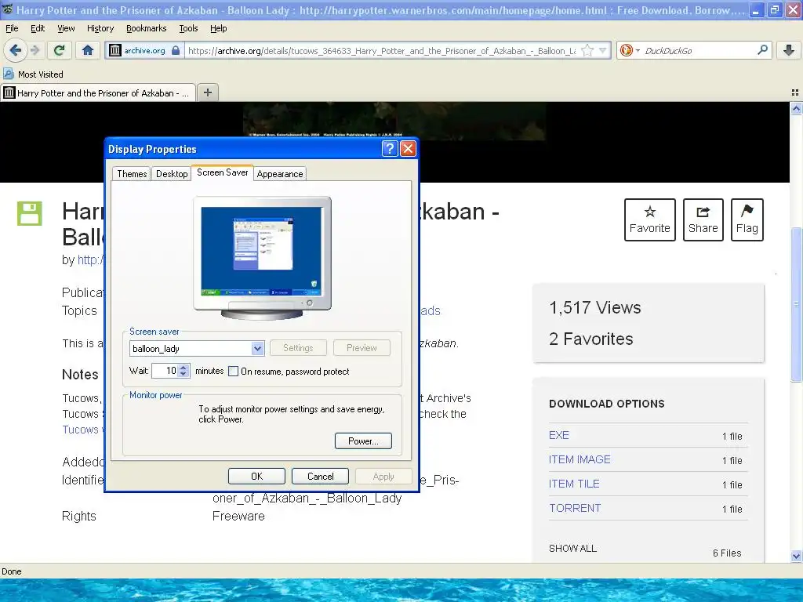Click the browser Forward arrow button
The height and width of the screenshot is (602, 803).
click(x=35, y=50)
